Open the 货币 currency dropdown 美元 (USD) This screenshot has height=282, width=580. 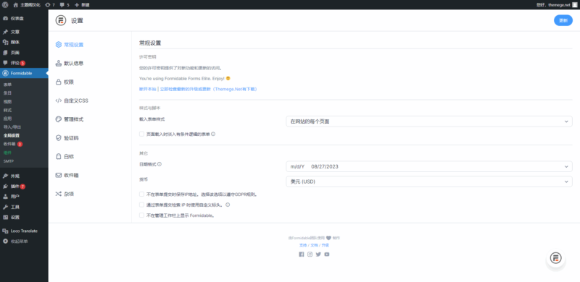click(x=429, y=181)
